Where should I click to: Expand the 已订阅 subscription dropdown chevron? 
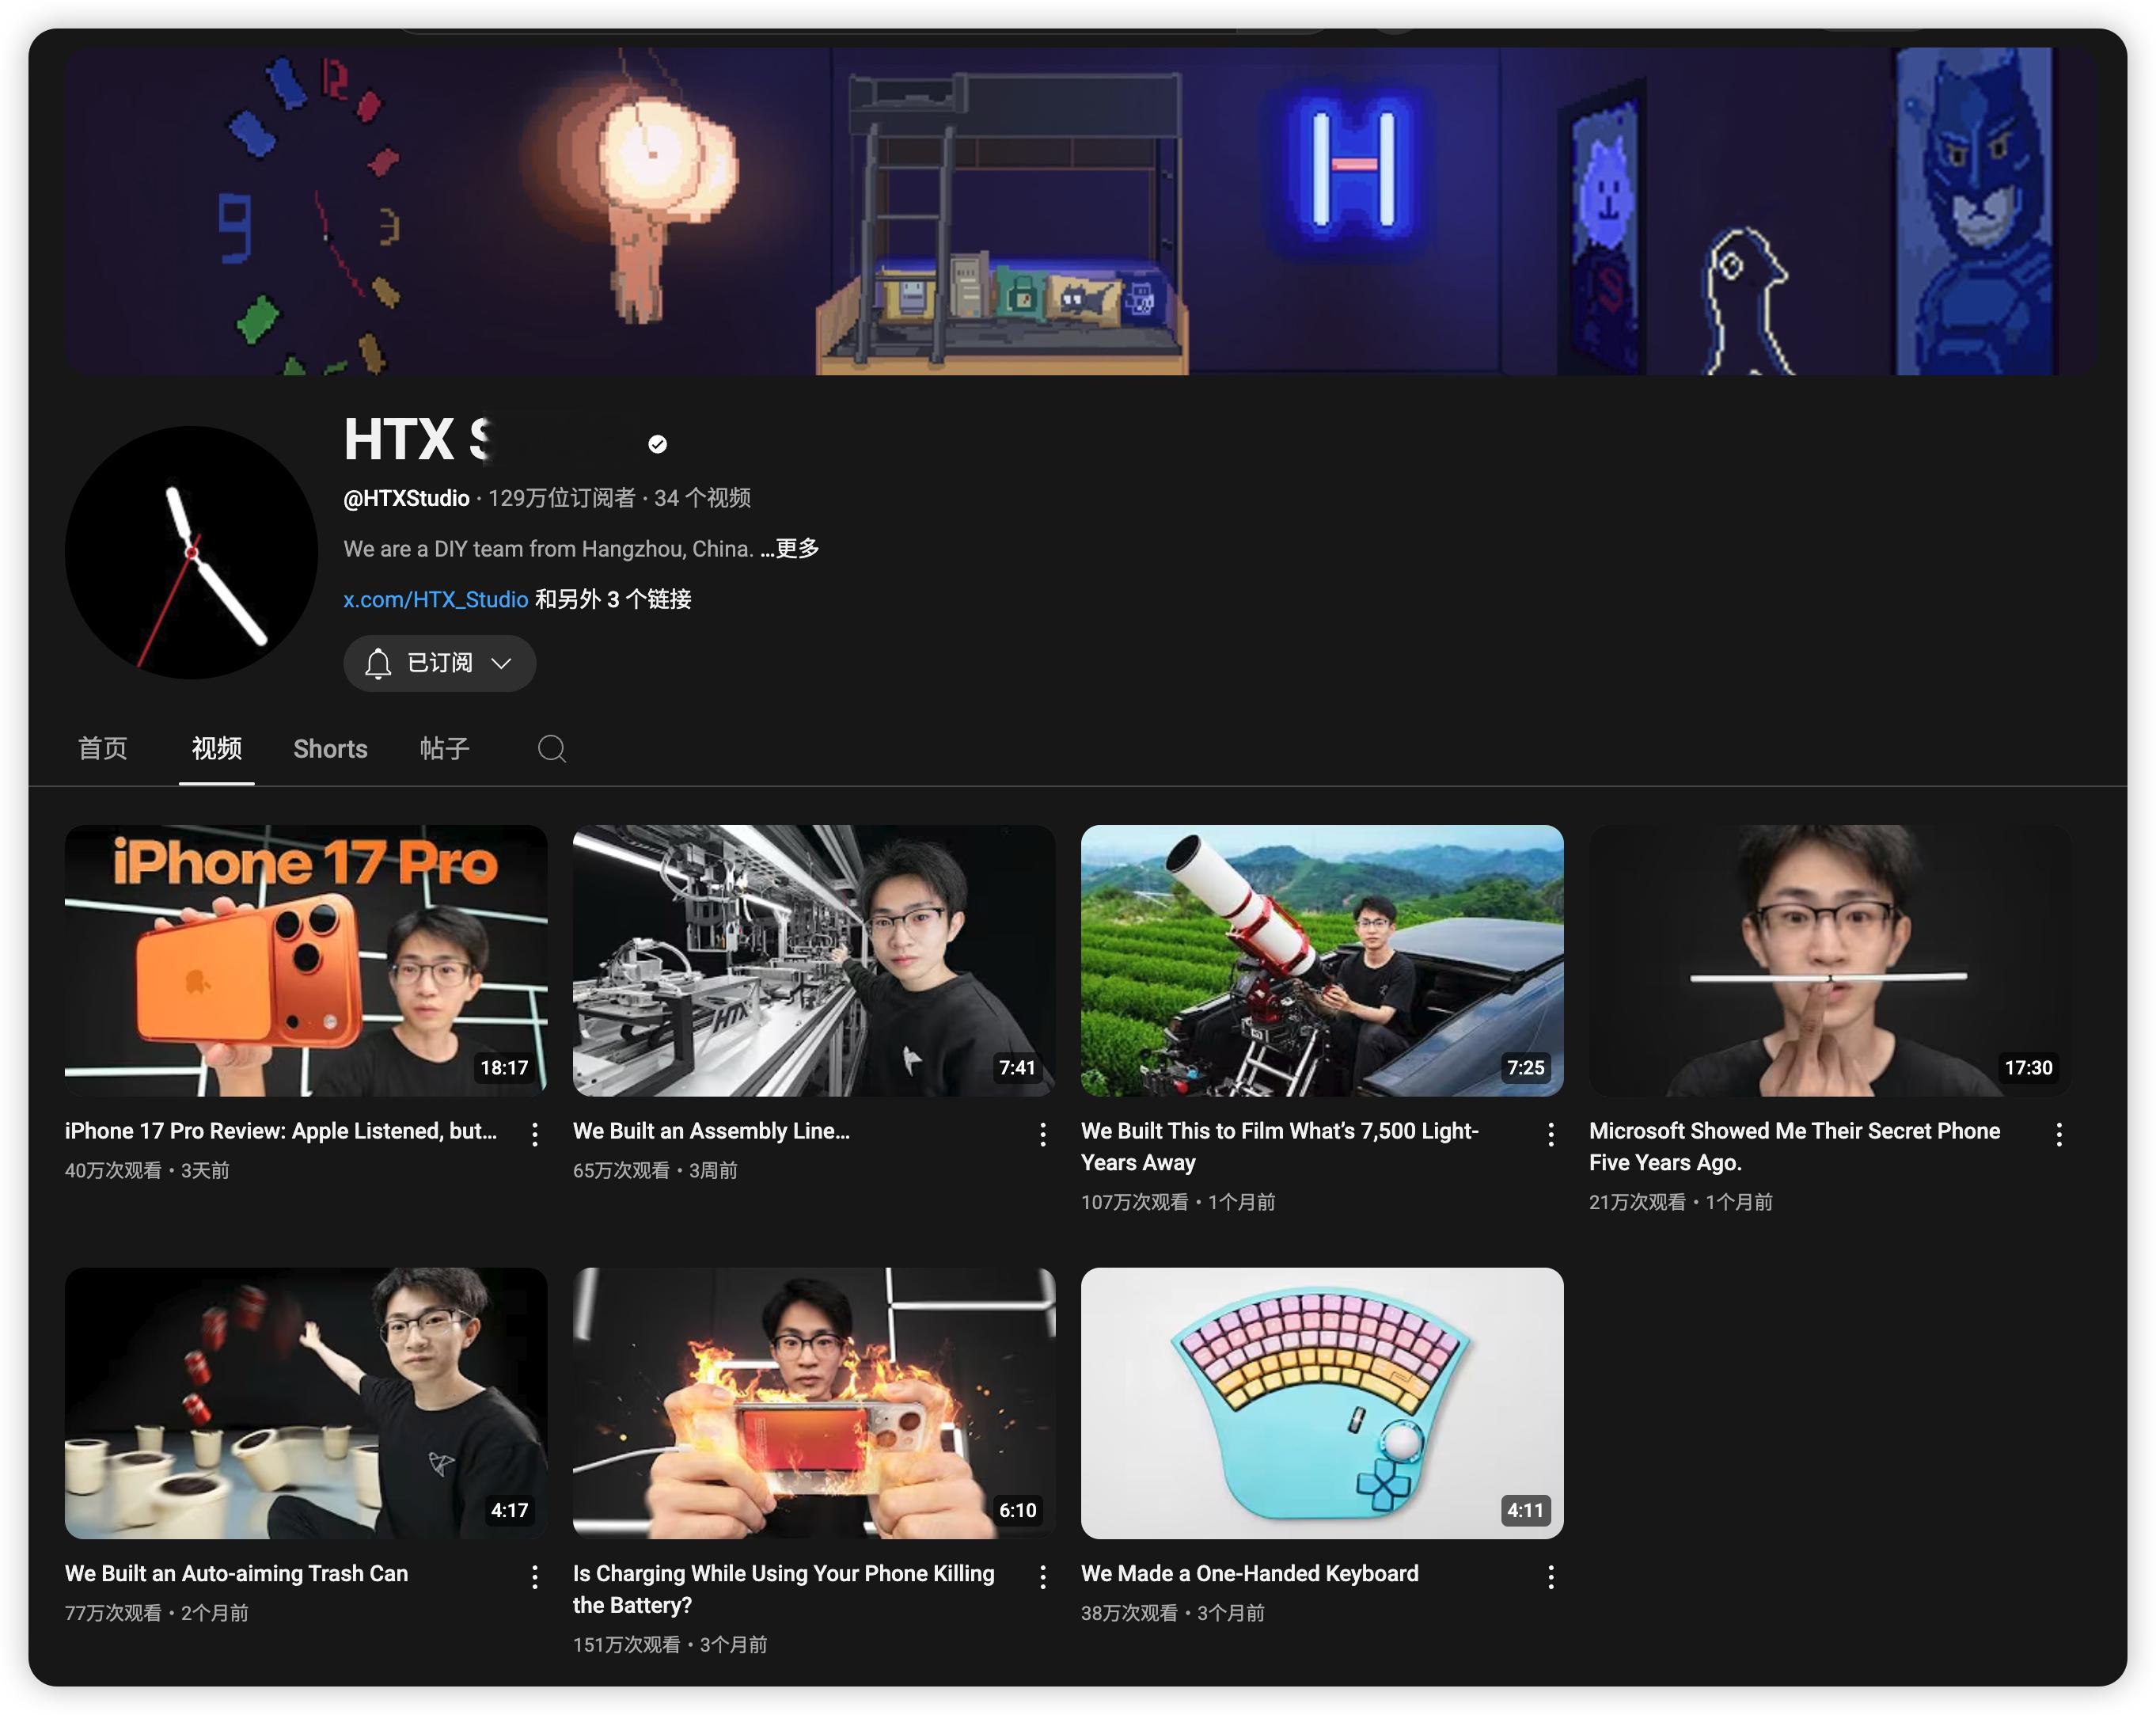[501, 664]
